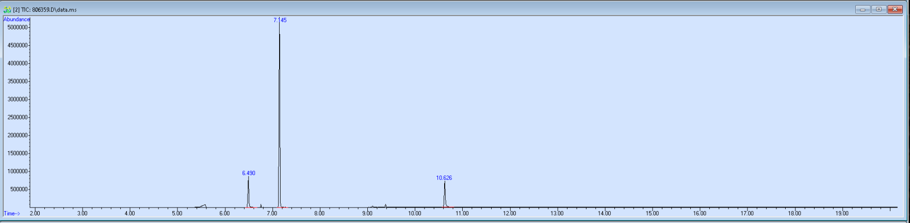
Task: Click the 500000 abundance tick value
Action: [19, 190]
